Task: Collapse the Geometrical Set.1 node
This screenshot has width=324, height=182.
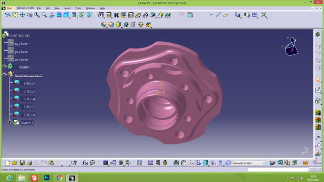Action: click(x=4, y=74)
